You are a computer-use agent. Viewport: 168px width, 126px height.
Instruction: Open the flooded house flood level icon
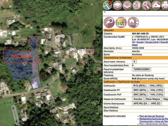point(133,22)
